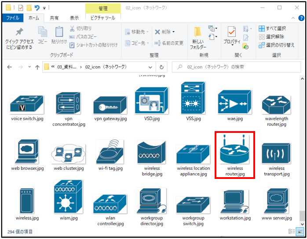307x239 pixels.
Task: Select the VSD.jpg file icon
Action: [x=152, y=100]
